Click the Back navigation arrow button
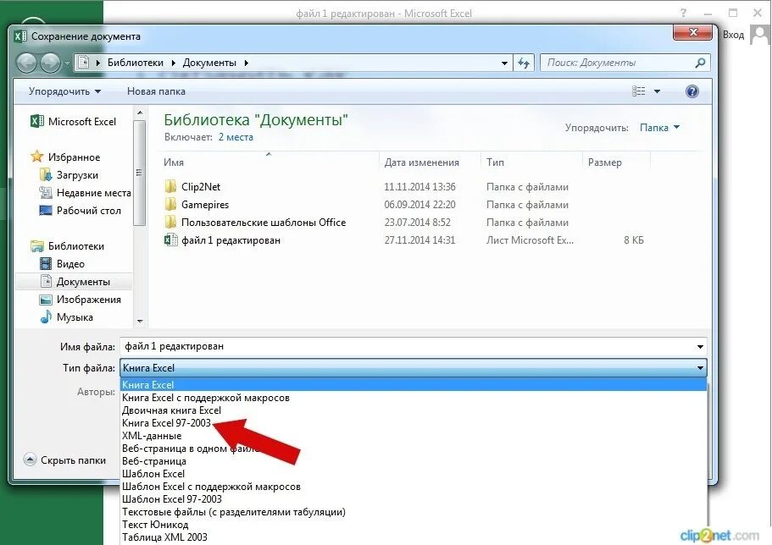772x545 pixels. pos(27,63)
